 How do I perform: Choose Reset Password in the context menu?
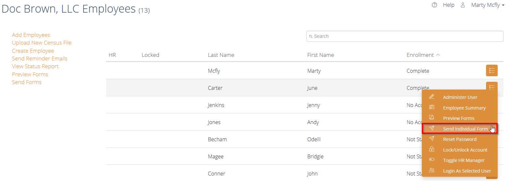pos(460,139)
